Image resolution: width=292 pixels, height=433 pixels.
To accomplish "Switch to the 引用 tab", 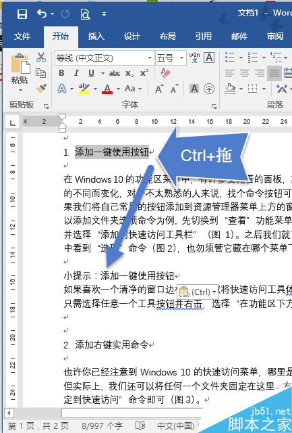I will pos(204,36).
